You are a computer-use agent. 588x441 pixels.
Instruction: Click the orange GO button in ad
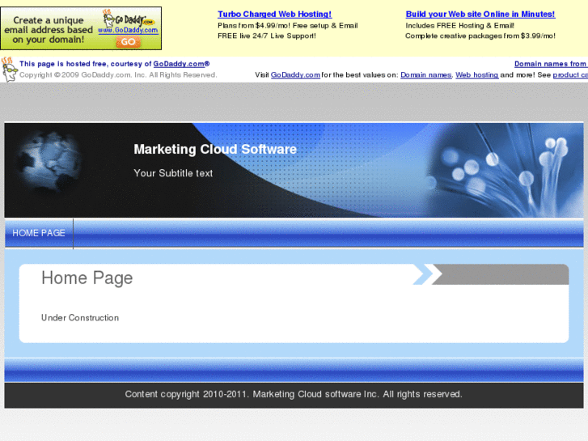[129, 41]
